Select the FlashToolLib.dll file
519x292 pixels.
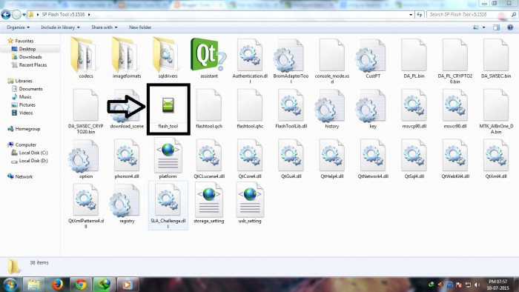(x=291, y=109)
